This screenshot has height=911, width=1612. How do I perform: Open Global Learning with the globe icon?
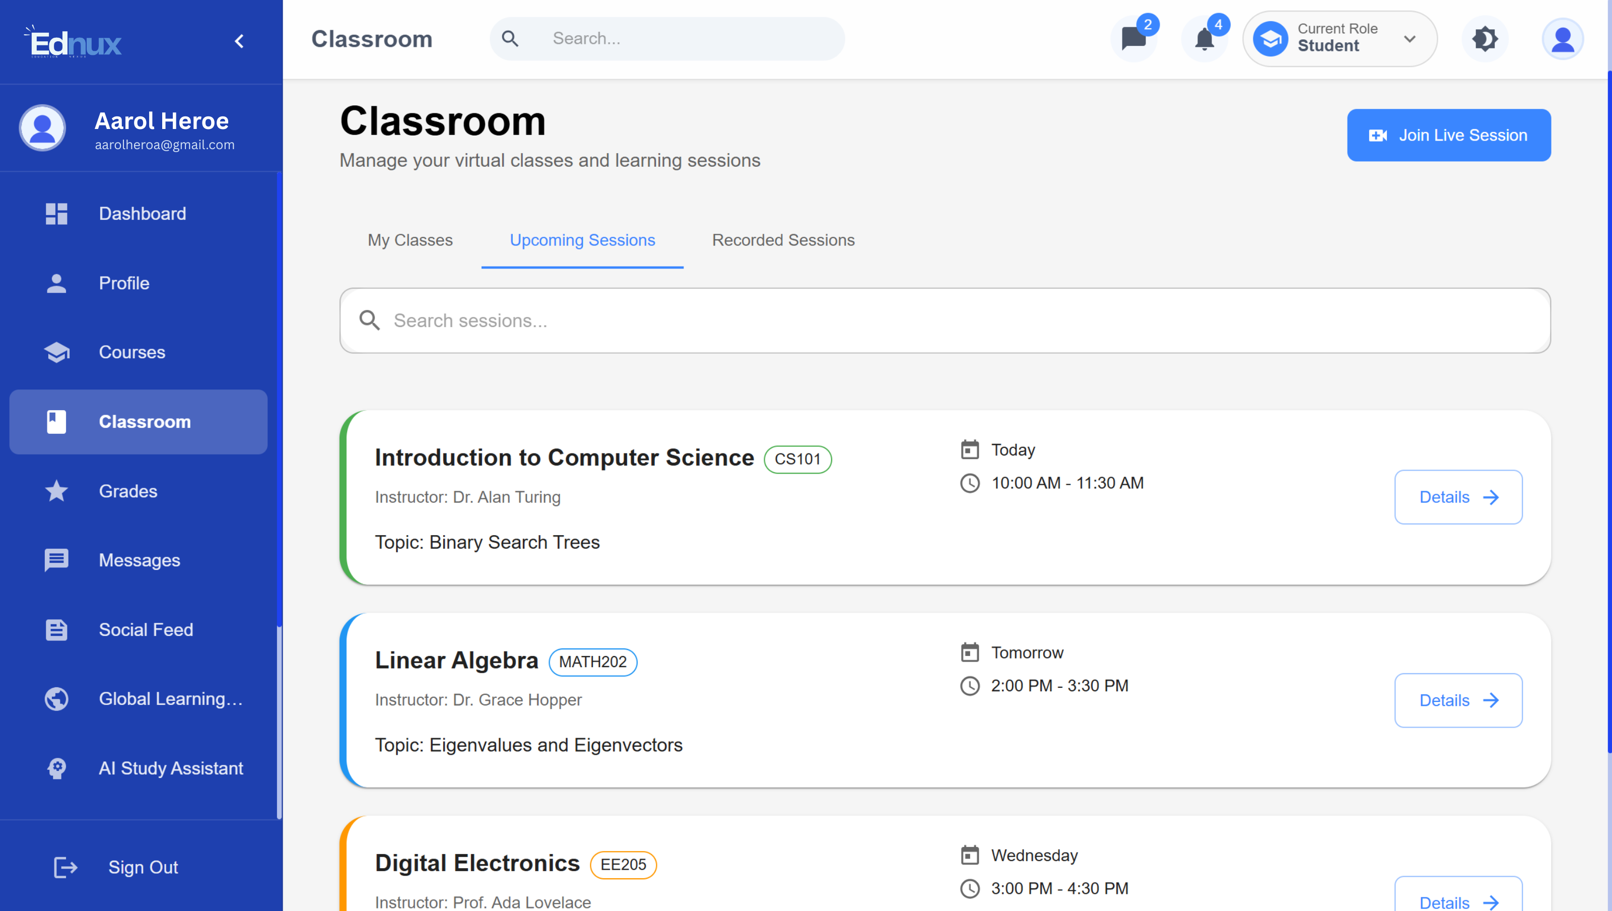click(56, 699)
